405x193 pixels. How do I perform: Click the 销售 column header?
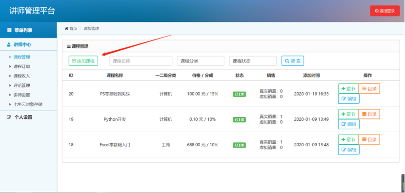[271, 76]
